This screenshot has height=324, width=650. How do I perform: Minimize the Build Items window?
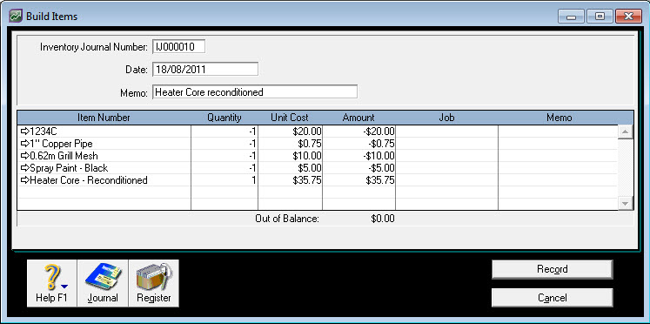click(572, 17)
